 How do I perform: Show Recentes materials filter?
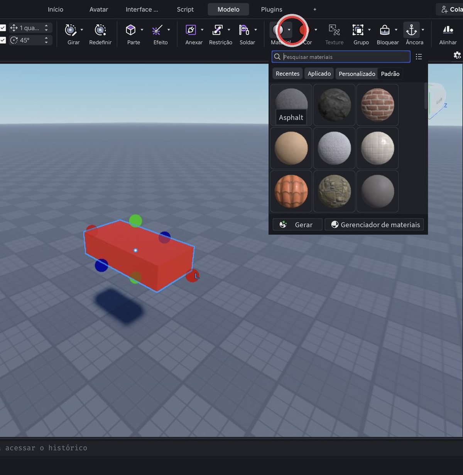(x=287, y=73)
